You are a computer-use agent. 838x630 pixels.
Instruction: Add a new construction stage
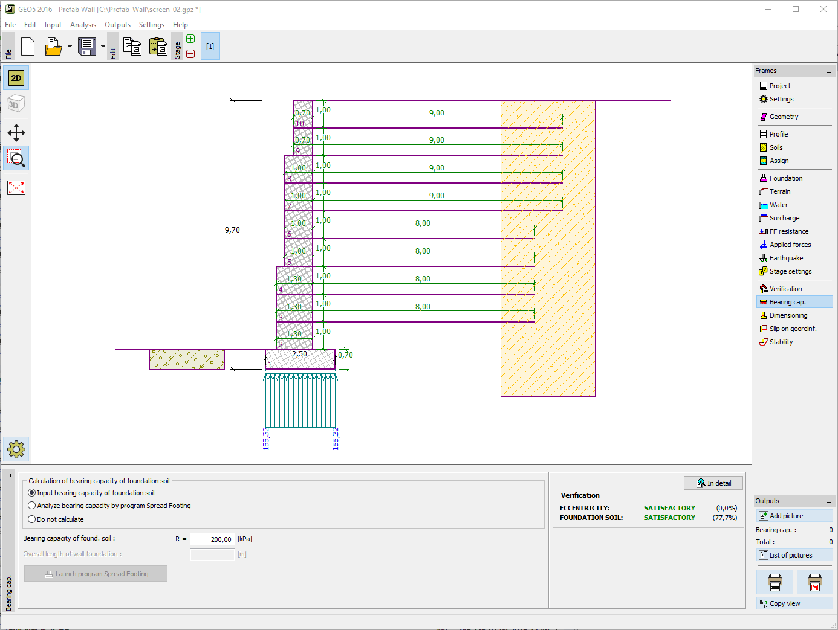coord(190,39)
